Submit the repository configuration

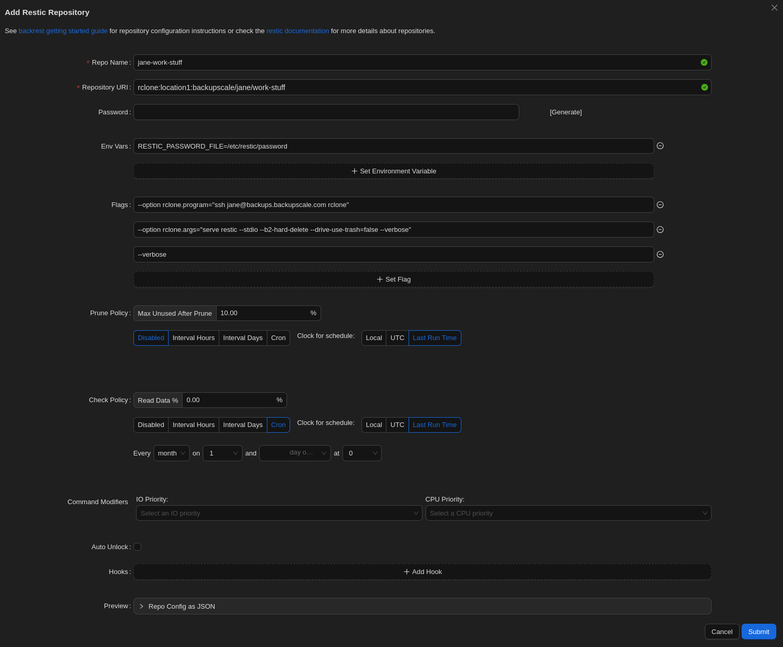coord(758,631)
